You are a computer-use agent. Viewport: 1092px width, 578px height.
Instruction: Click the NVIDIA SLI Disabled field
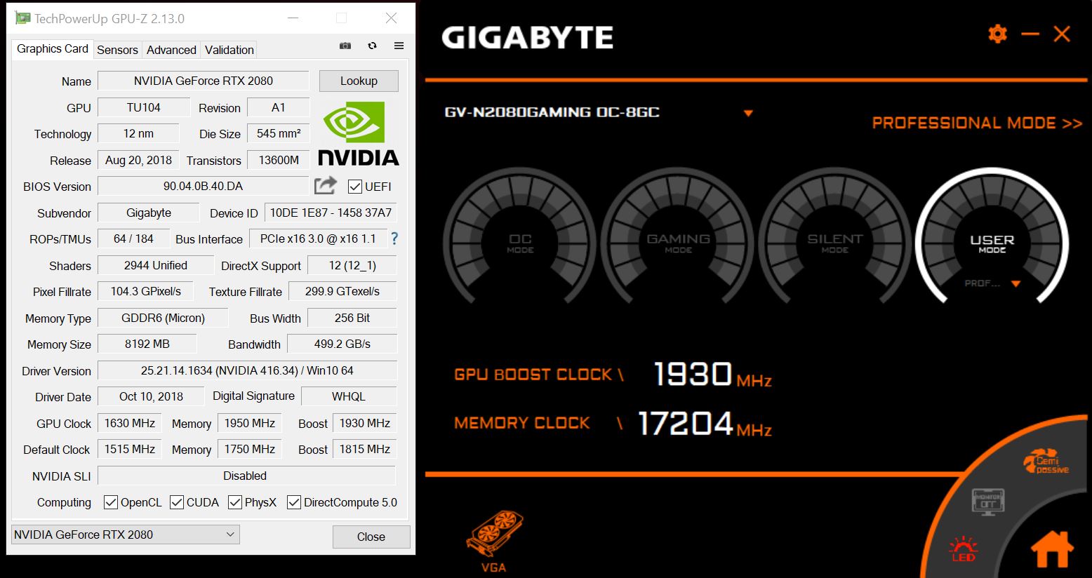(247, 476)
